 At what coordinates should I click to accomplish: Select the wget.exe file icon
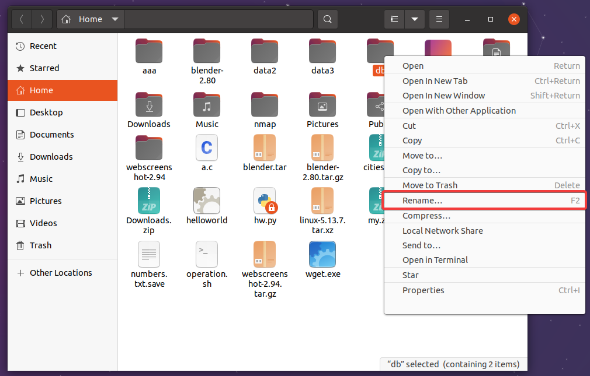322,255
